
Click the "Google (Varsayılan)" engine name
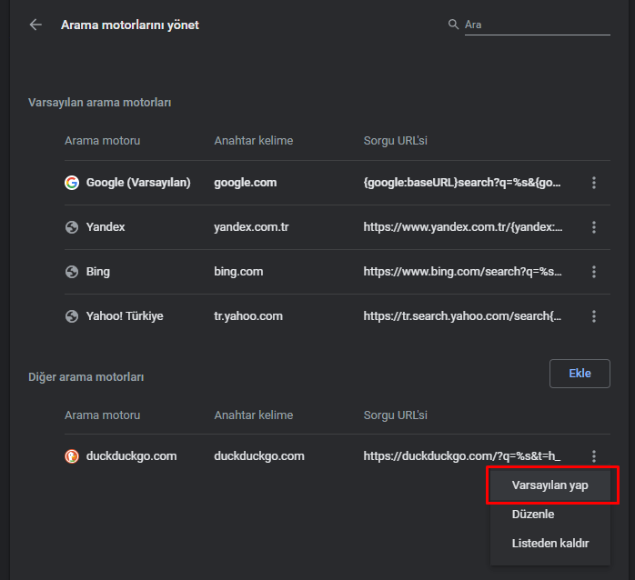pyautogui.click(x=138, y=183)
